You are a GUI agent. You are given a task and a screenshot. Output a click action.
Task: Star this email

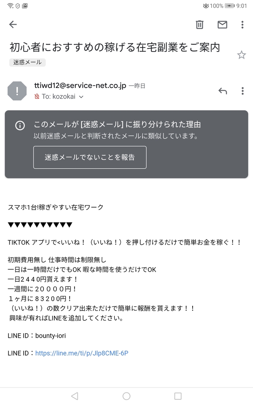[241, 55]
